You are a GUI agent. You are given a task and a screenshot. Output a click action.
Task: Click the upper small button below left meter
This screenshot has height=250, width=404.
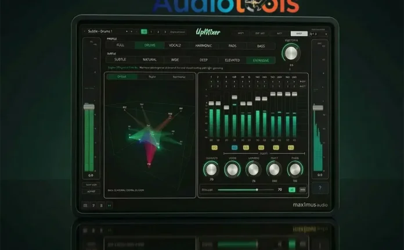91,185
